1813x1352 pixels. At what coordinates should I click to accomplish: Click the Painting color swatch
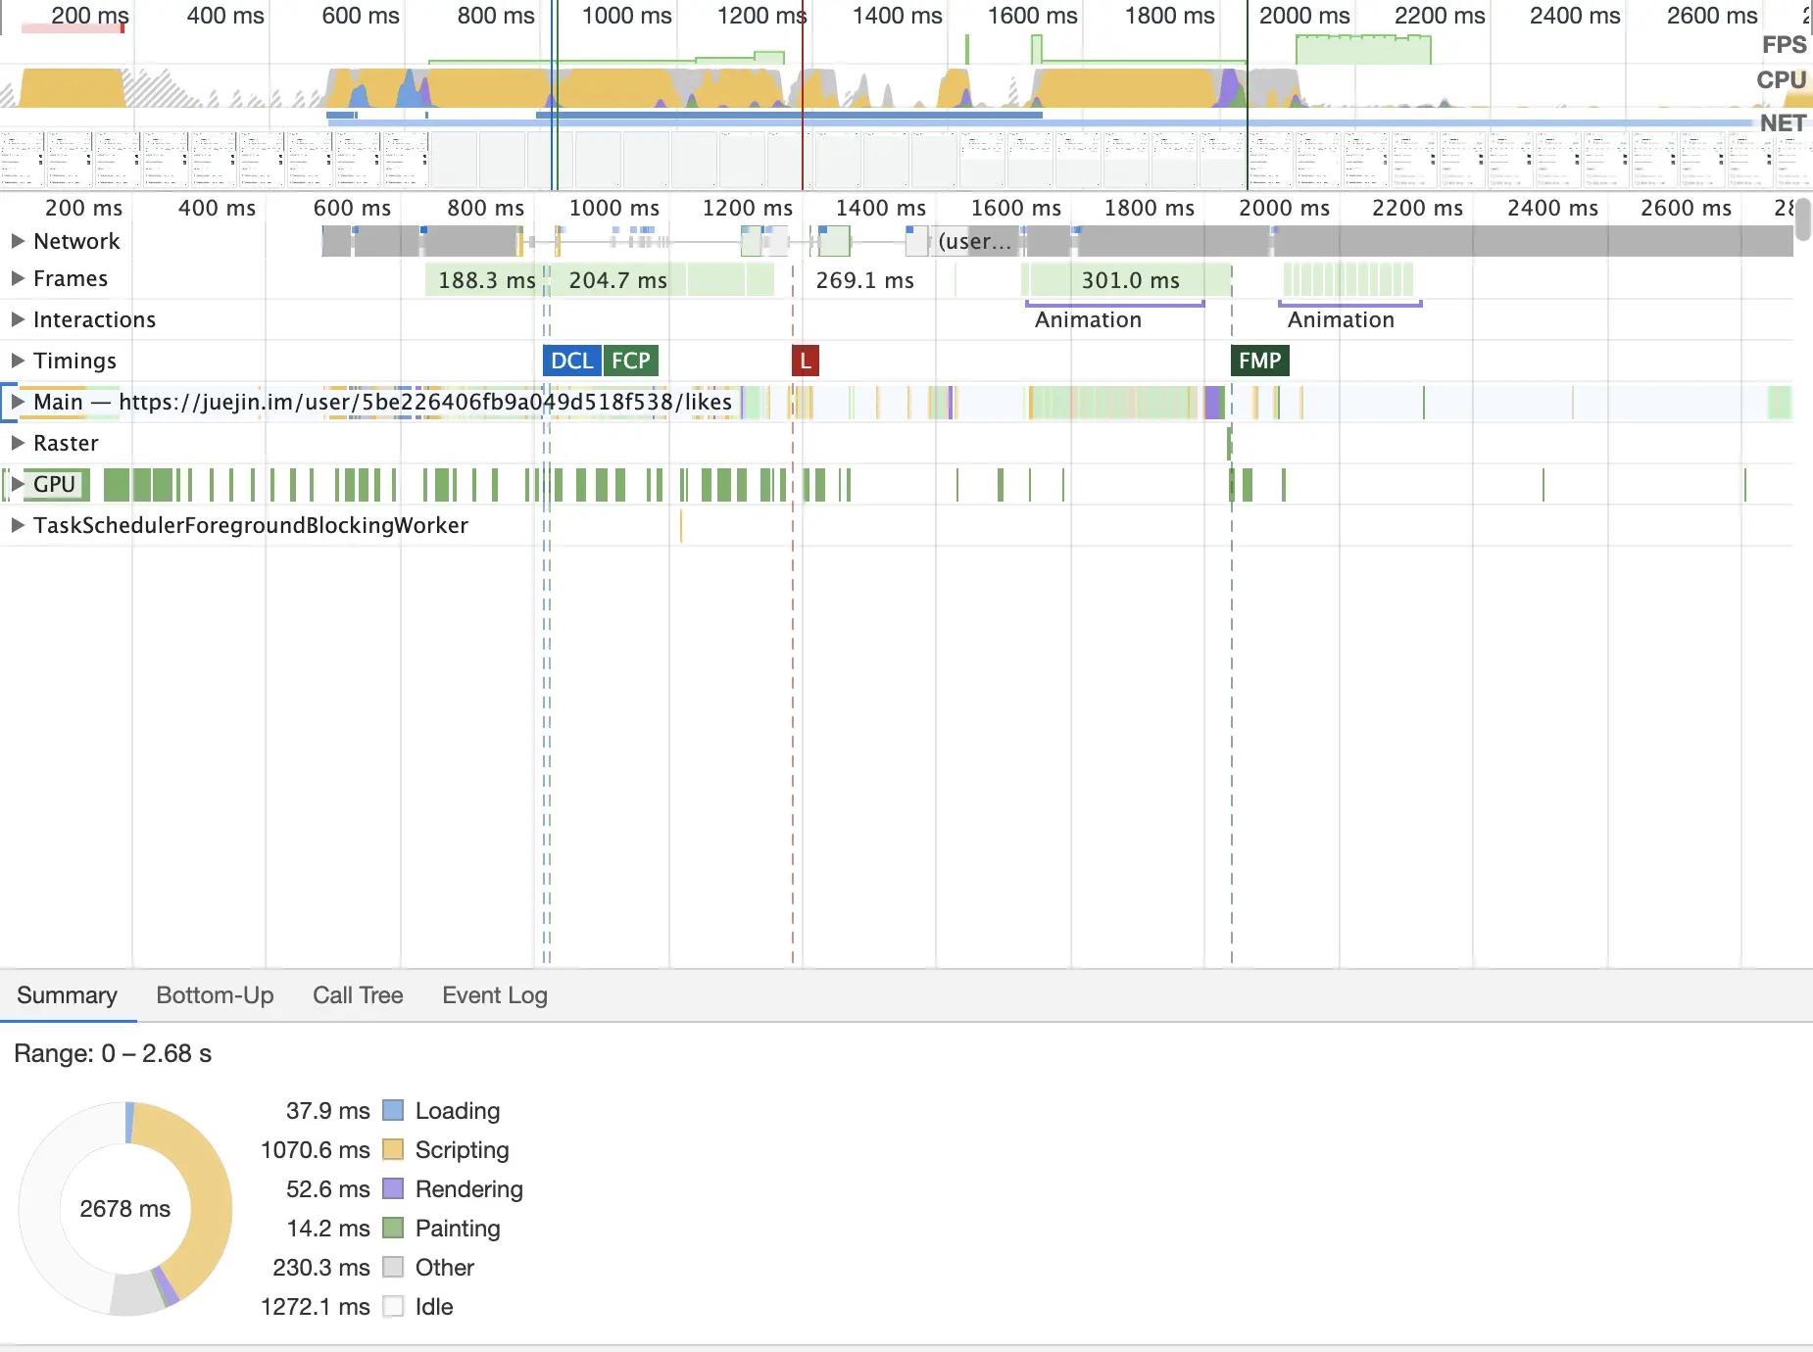[x=393, y=1228]
